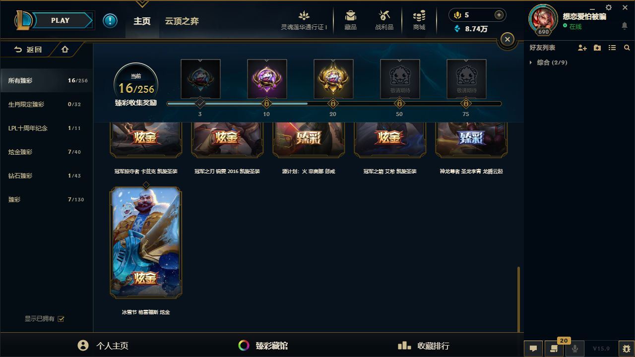
Task: Expand the 综合 (2/9) friends group
Action: [x=548, y=62]
